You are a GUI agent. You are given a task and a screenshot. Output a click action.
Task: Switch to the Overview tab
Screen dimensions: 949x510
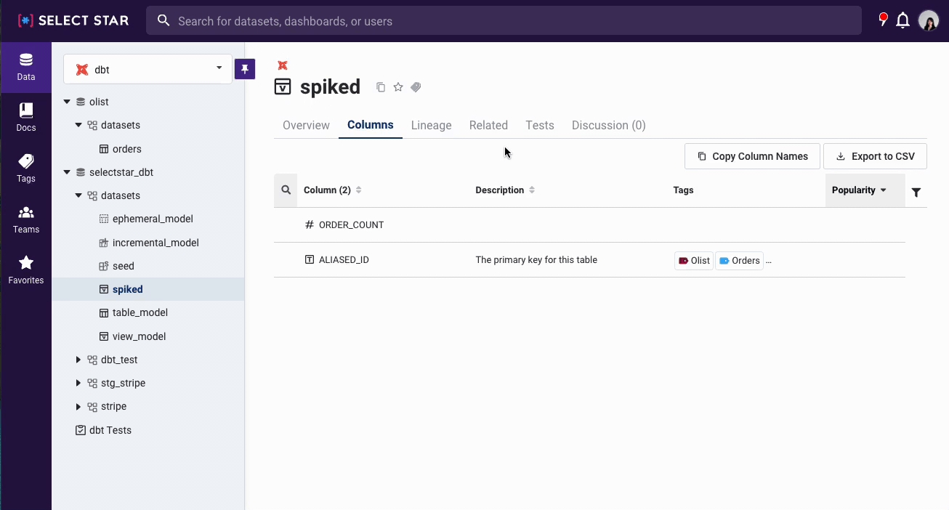point(306,125)
